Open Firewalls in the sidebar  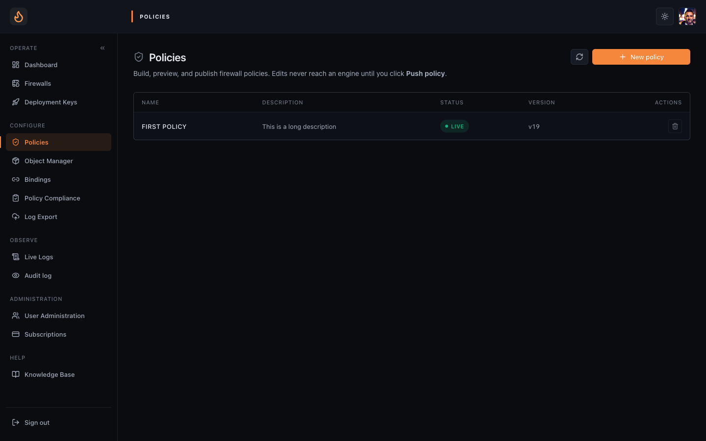point(58,83)
